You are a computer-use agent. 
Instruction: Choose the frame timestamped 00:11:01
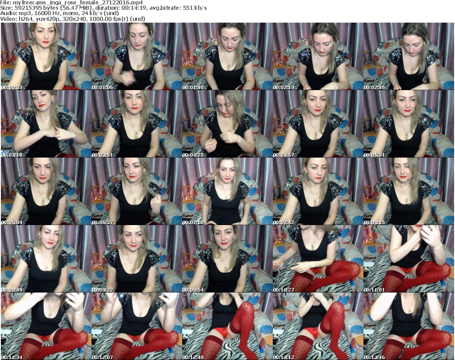point(409,259)
